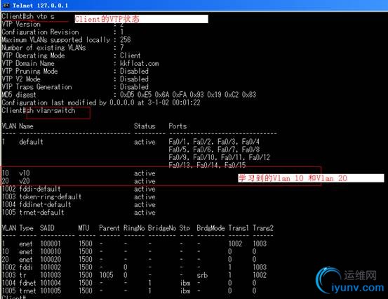Viewport: 388px width, 299px height.
Task: Click 'active' status of trnet-default
Action: [145, 213]
